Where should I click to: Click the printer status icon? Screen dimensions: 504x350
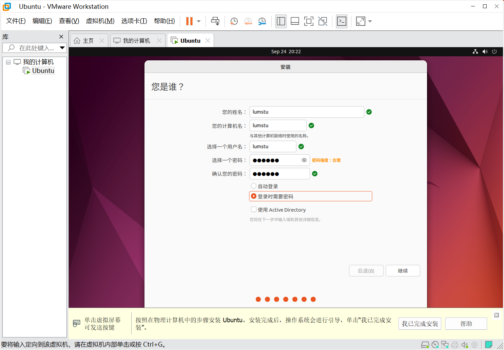(x=455, y=345)
